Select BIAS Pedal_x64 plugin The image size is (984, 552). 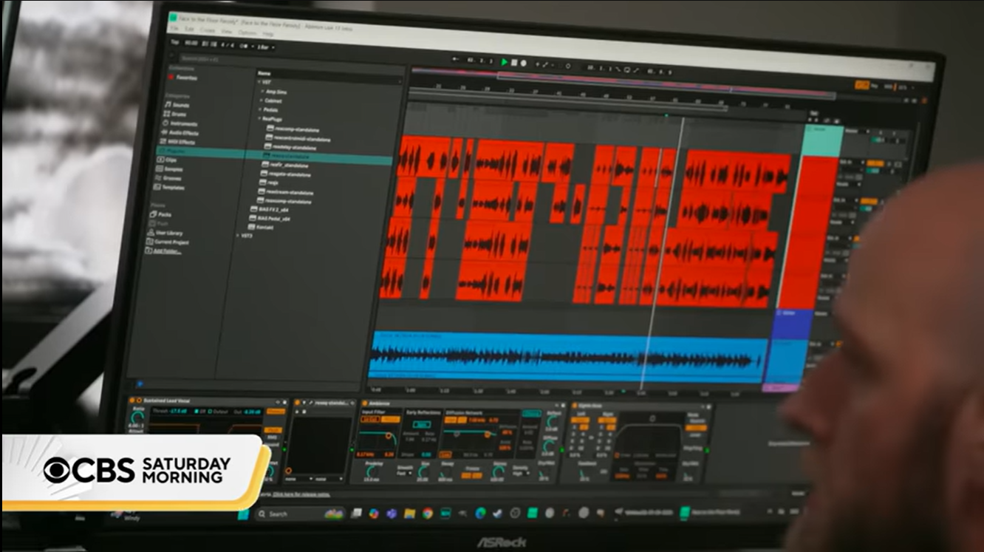[x=270, y=218]
